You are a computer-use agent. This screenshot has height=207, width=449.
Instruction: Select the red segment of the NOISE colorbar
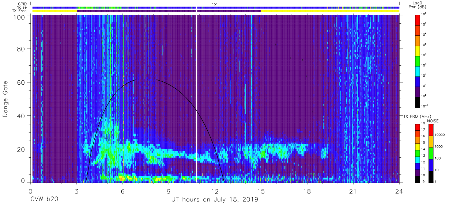430,129
